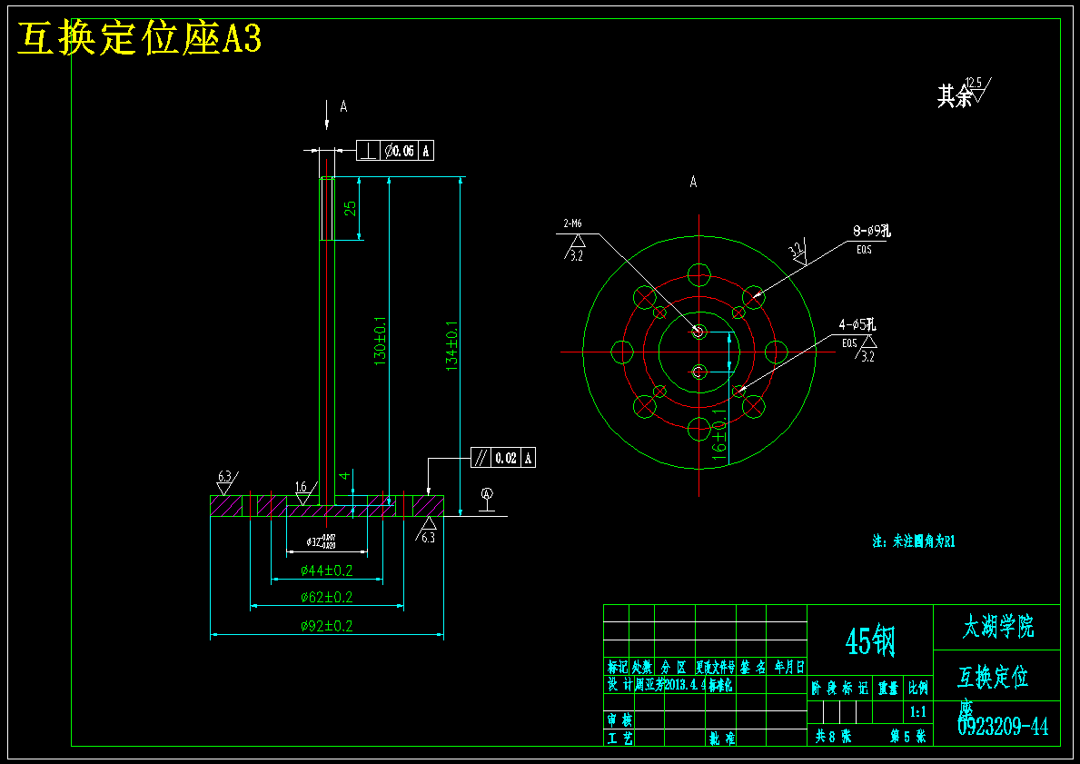Click the 4-ø5孔 hole callout
Screen dimensions: 1080x764
[x=857, y=324]
